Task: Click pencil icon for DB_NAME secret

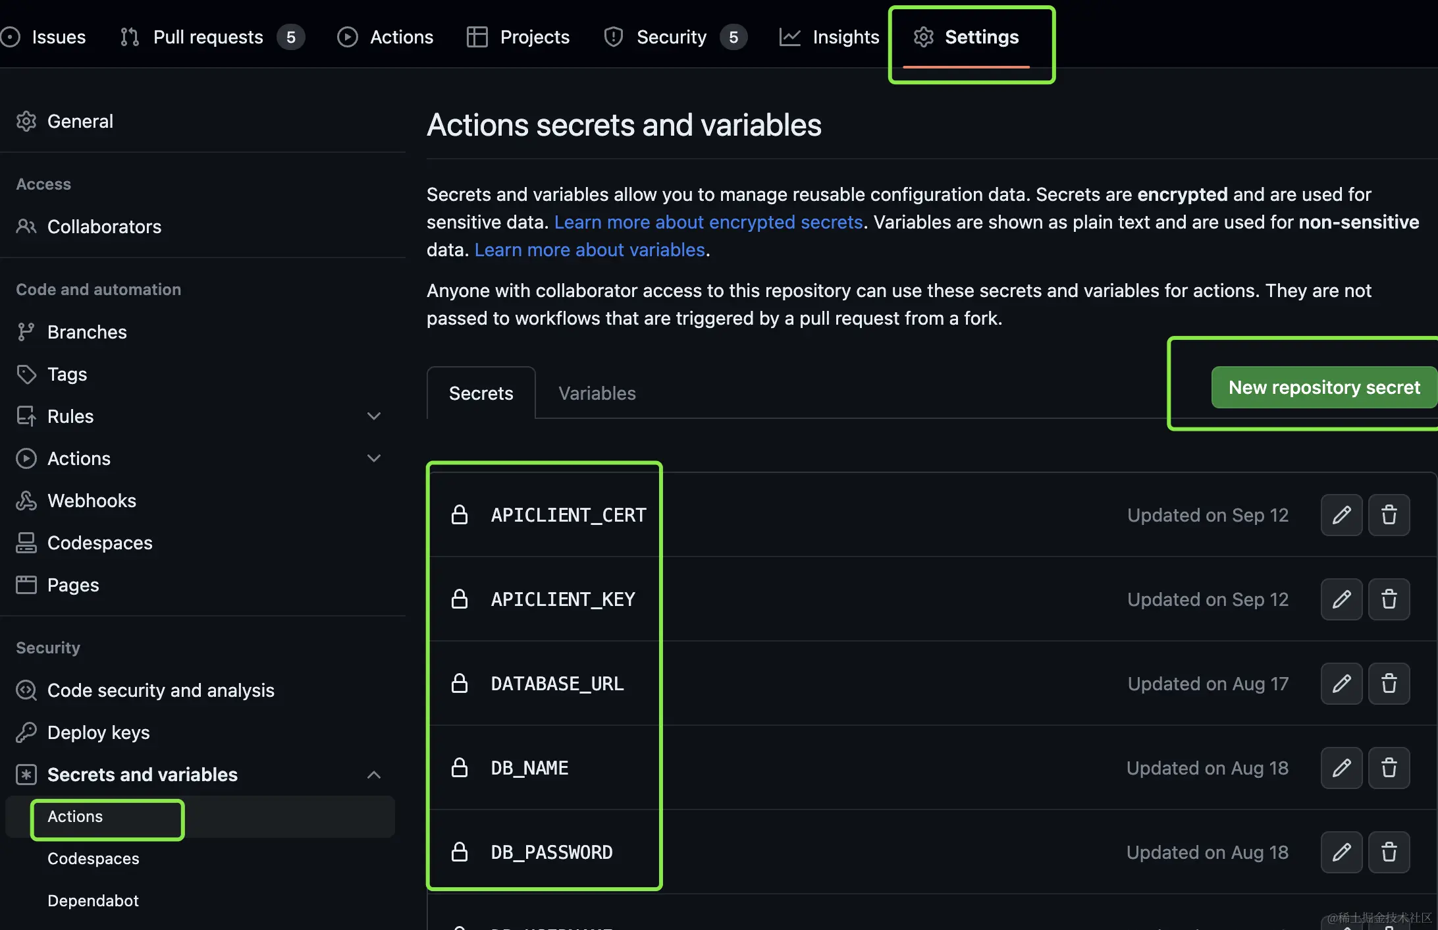Action: [1341, 768]
